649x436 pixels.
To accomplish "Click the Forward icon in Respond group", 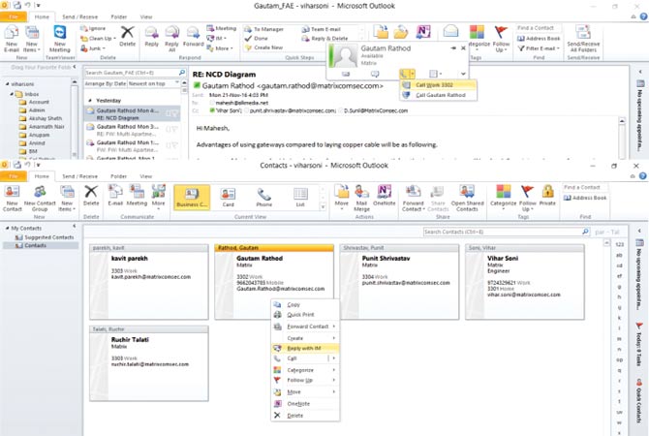I will click(193, 36).
